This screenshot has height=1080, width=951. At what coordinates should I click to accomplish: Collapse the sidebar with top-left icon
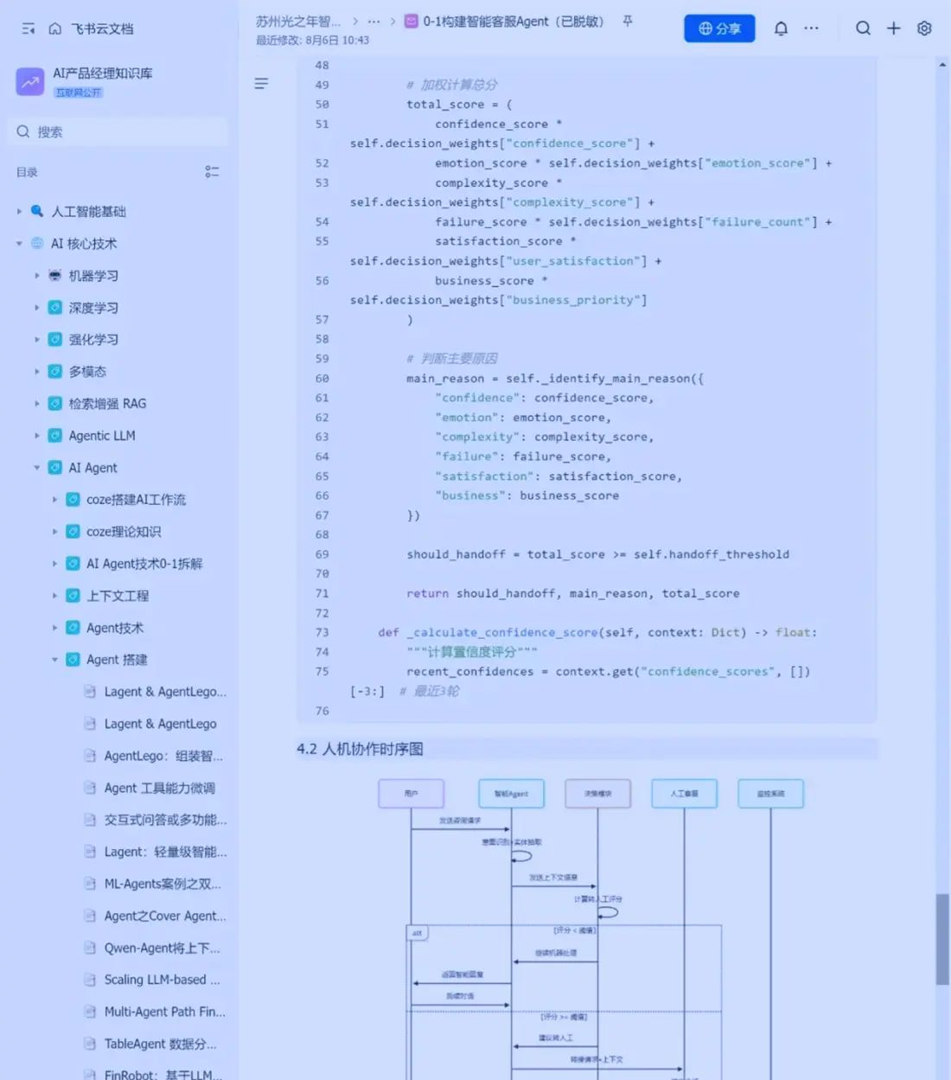tap(28, 29)
